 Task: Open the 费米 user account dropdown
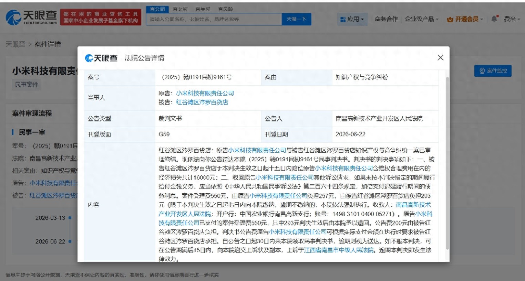pos(512,19)
